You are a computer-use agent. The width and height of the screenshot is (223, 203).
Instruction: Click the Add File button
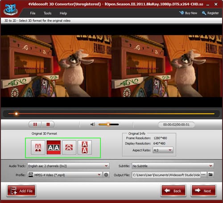click(x=21, y=191)
